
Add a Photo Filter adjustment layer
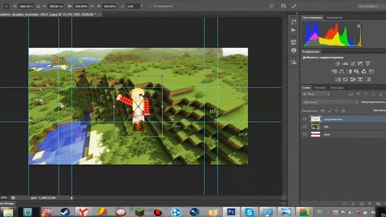click(x=356, y=71)
